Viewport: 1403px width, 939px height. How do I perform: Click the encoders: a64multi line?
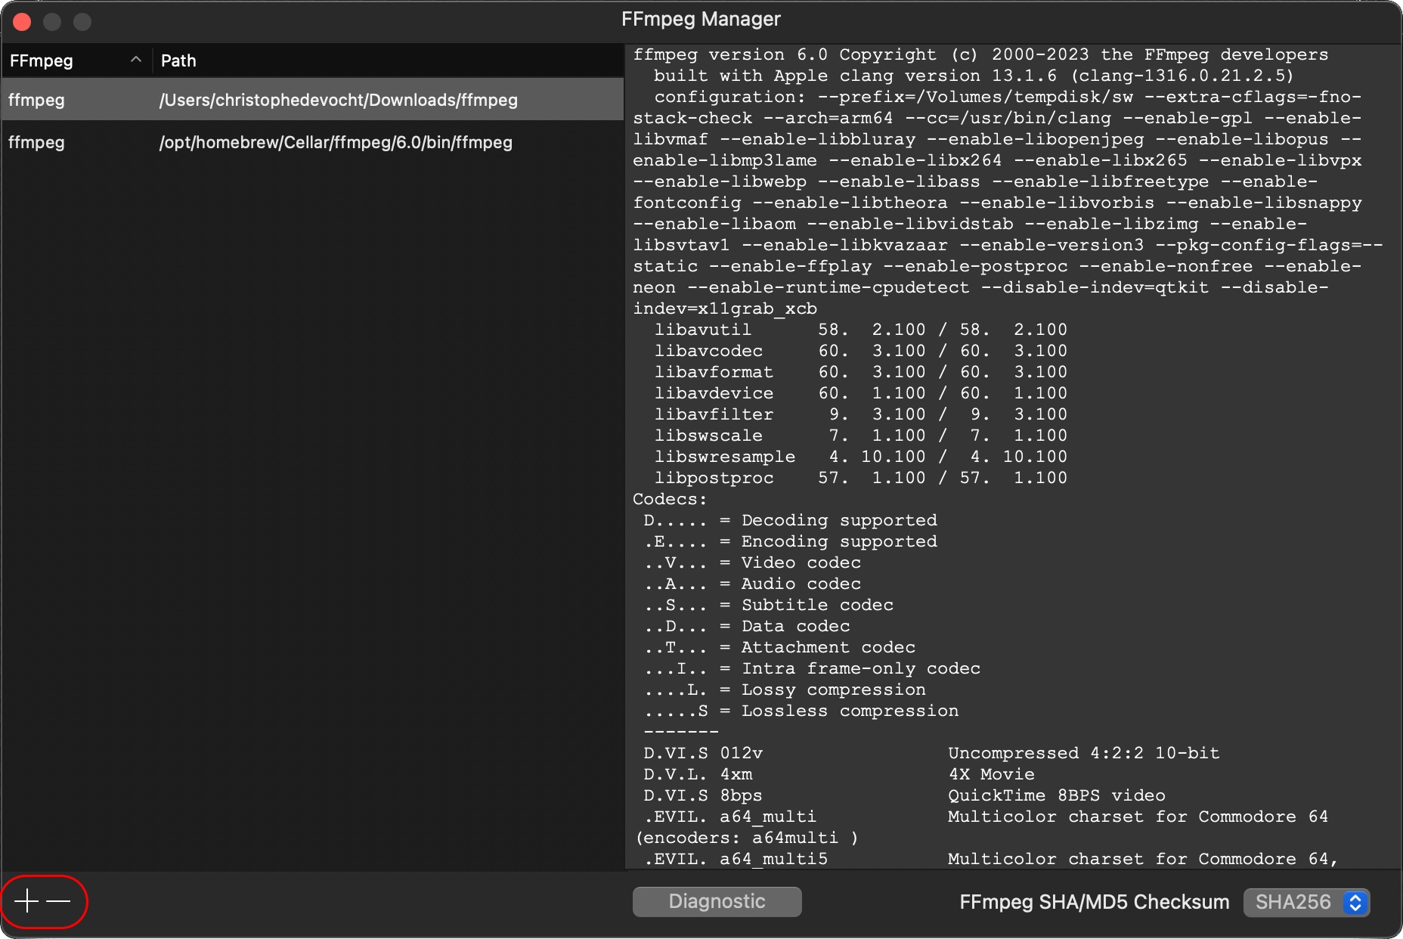(x=747, y=838)
